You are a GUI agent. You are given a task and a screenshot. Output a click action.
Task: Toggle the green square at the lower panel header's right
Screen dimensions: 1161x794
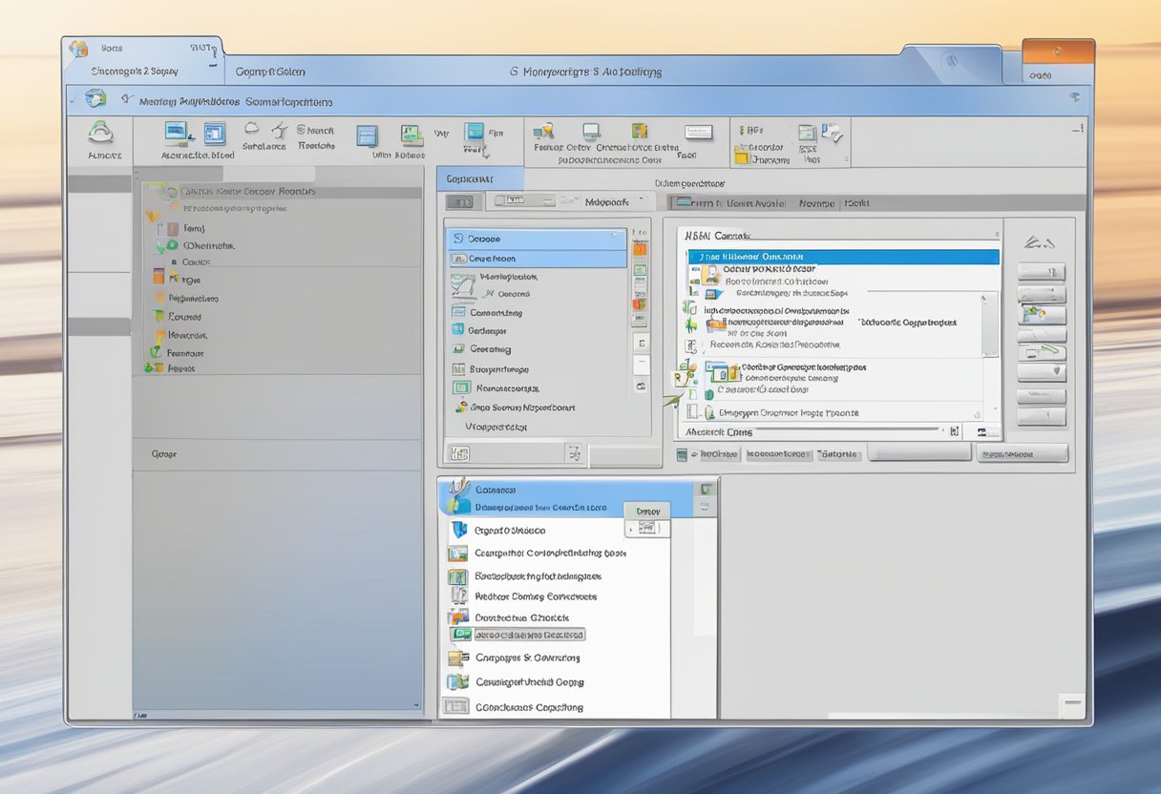(x=706, y=490)
